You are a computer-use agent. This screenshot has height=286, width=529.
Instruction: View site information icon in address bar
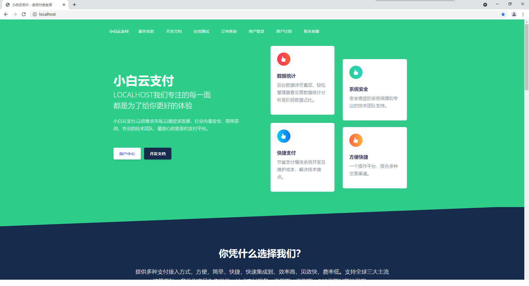[35, 14]
